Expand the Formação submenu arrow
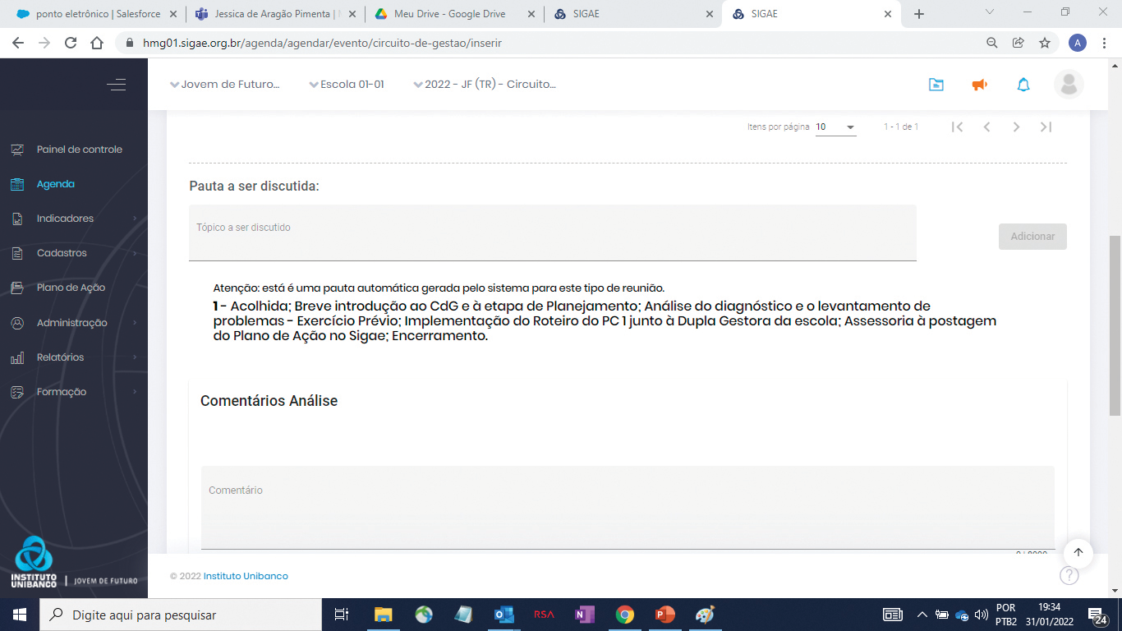The image size is (1122, 631). pos(134,392)
